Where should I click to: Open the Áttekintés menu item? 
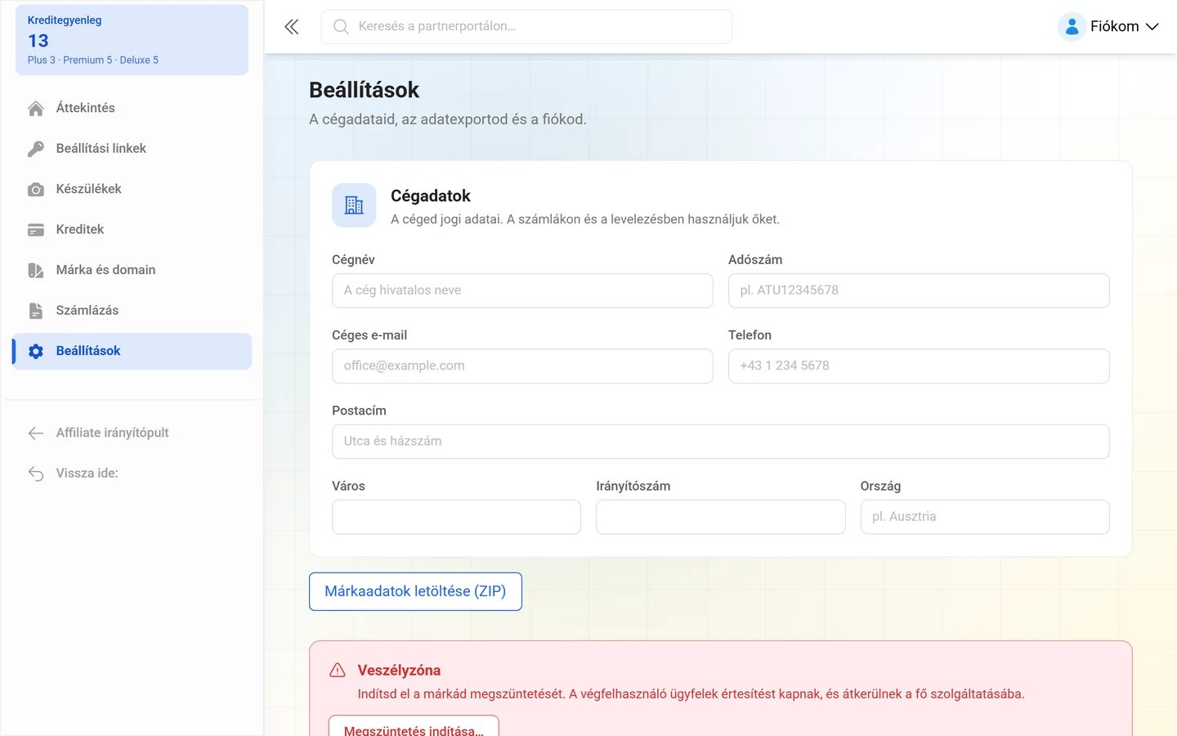pos(132,108)
